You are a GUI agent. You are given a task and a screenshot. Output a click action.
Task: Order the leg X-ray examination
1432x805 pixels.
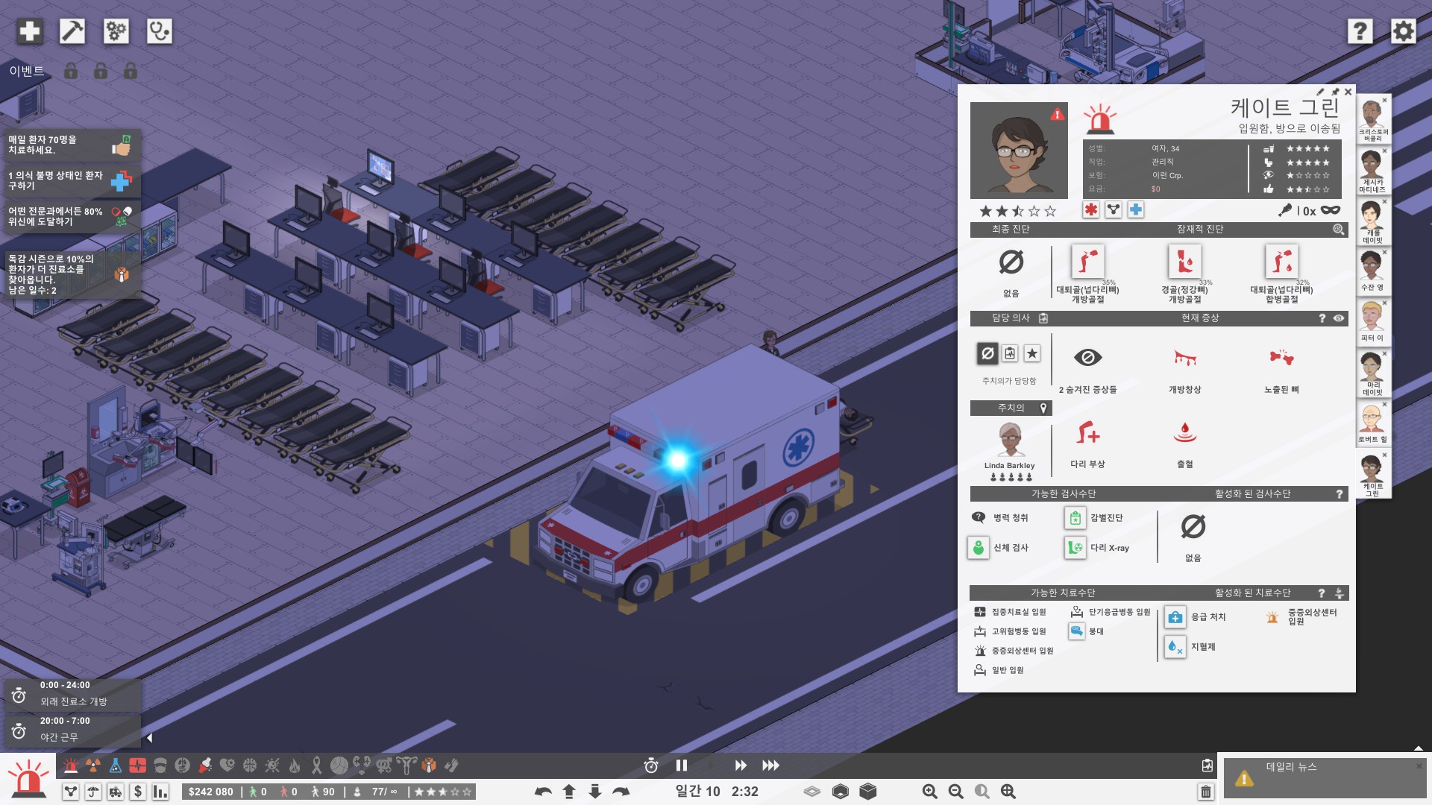click(1075, 548)
